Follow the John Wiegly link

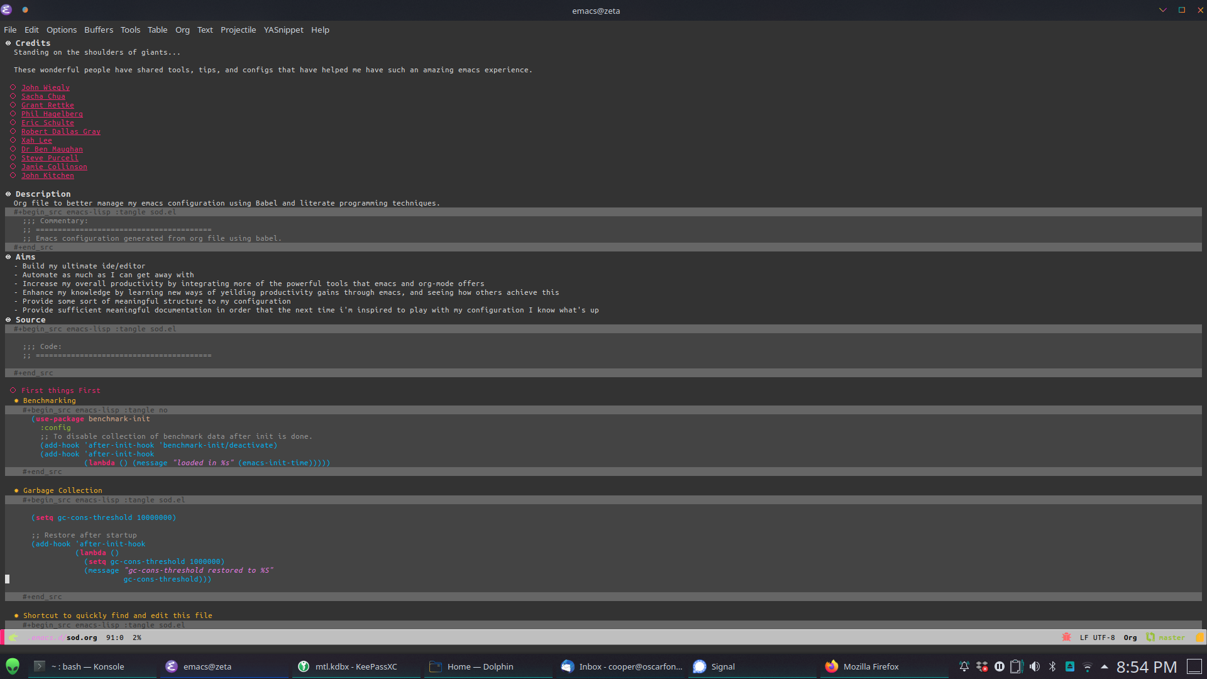tap(45, 87)
